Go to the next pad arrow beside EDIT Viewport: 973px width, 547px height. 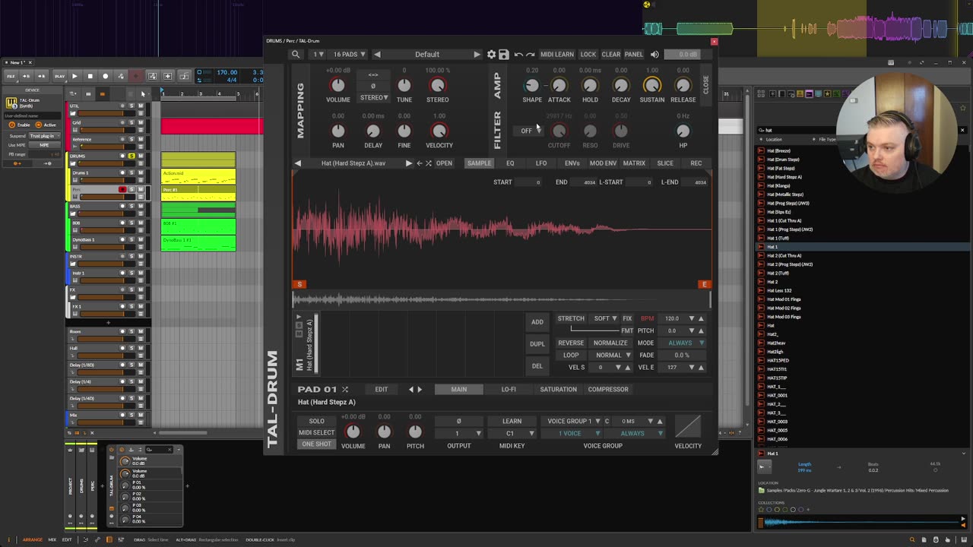tap(419, 390)
